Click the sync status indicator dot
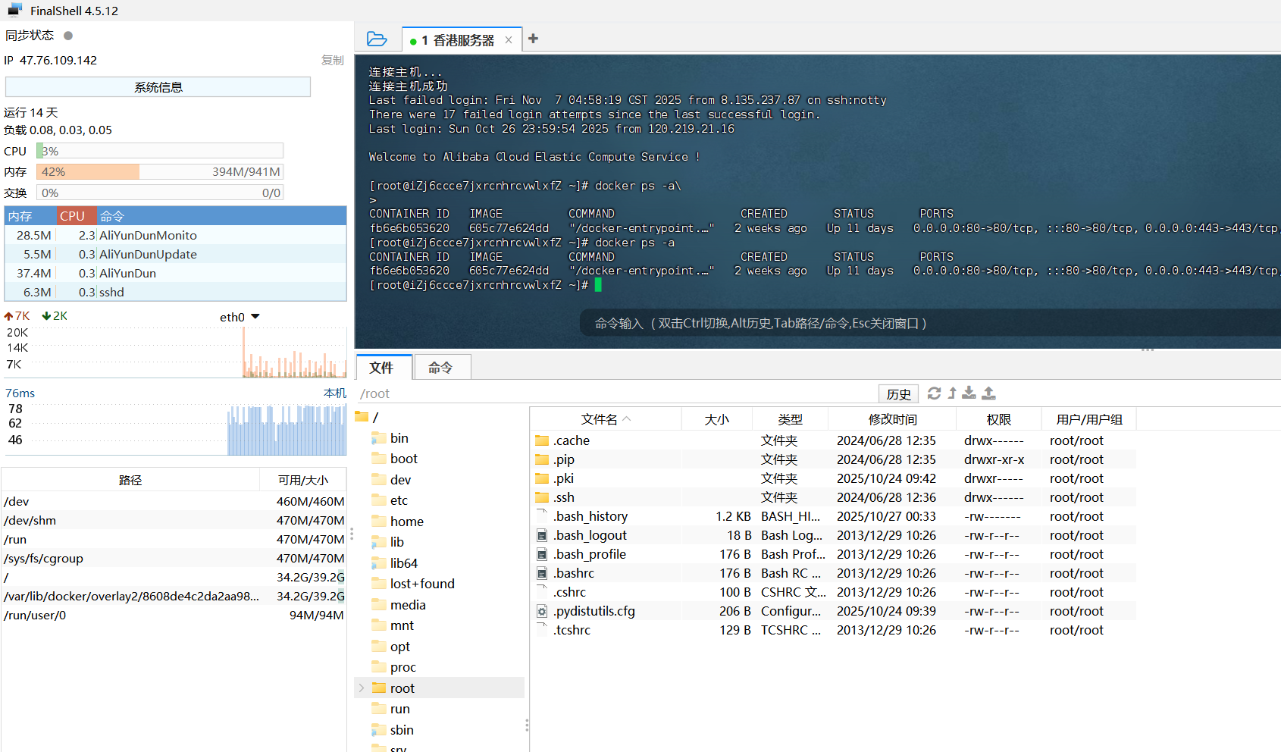Image resolution: width=1281 pixels, height=752 pixels. click(x=68, y=36)
